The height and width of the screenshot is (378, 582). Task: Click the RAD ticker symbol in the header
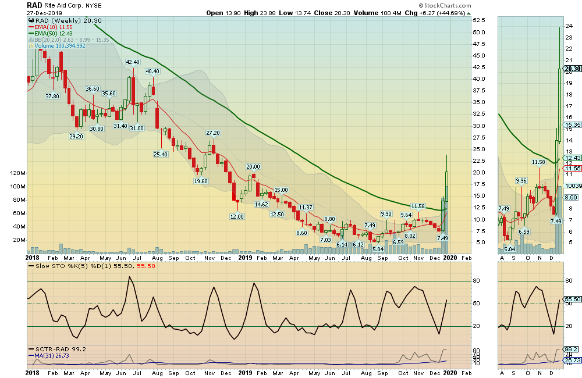click(x=34, y=6)
